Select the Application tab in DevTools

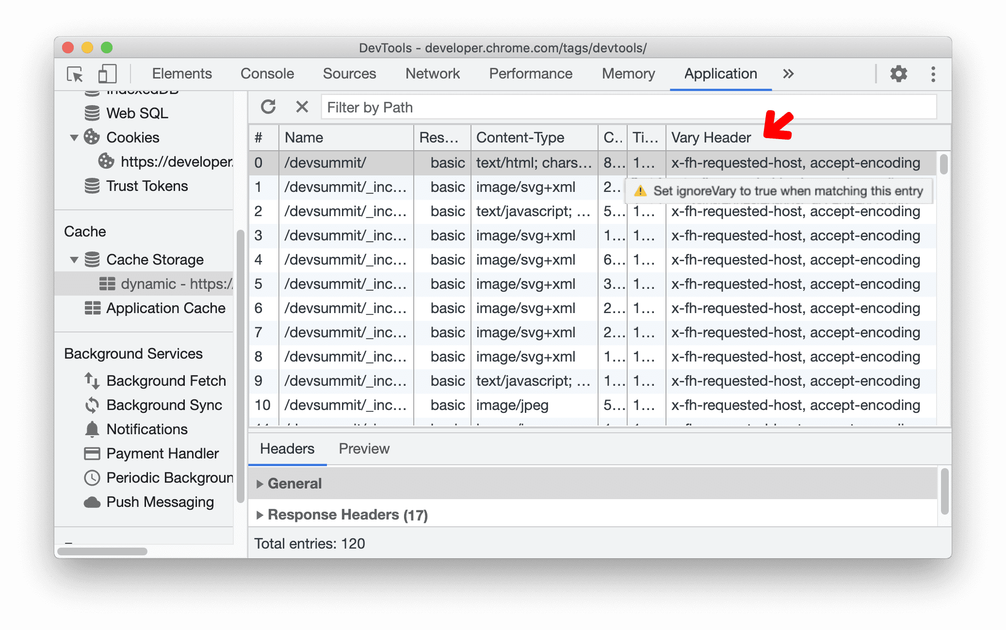coord(718,73)
